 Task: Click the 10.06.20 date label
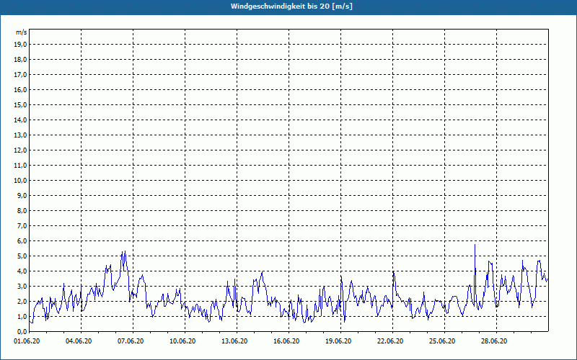click(x=182, y=341)
